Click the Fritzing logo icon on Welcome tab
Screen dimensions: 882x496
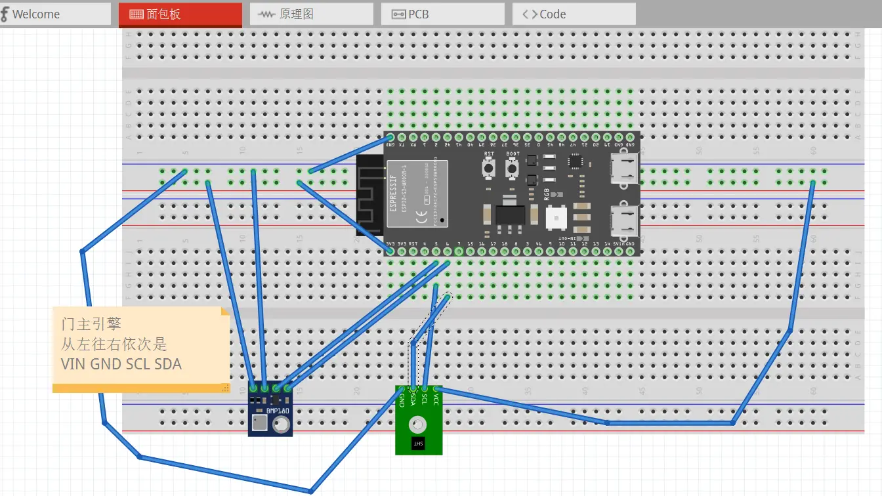5,14
